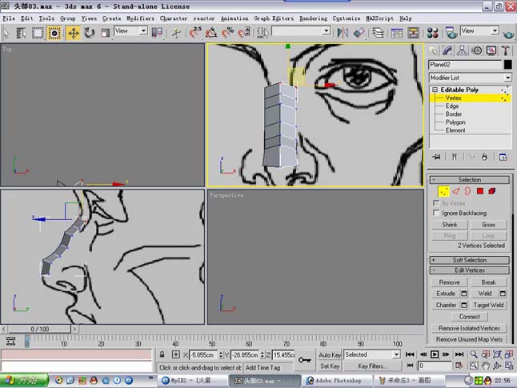The image size is (517, 388).
Task: Toggle the Selection Lock padlock icon
Action: tap(162, 354)
